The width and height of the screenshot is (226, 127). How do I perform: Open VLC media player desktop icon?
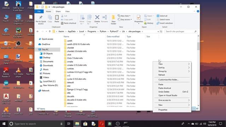(18, 73)
